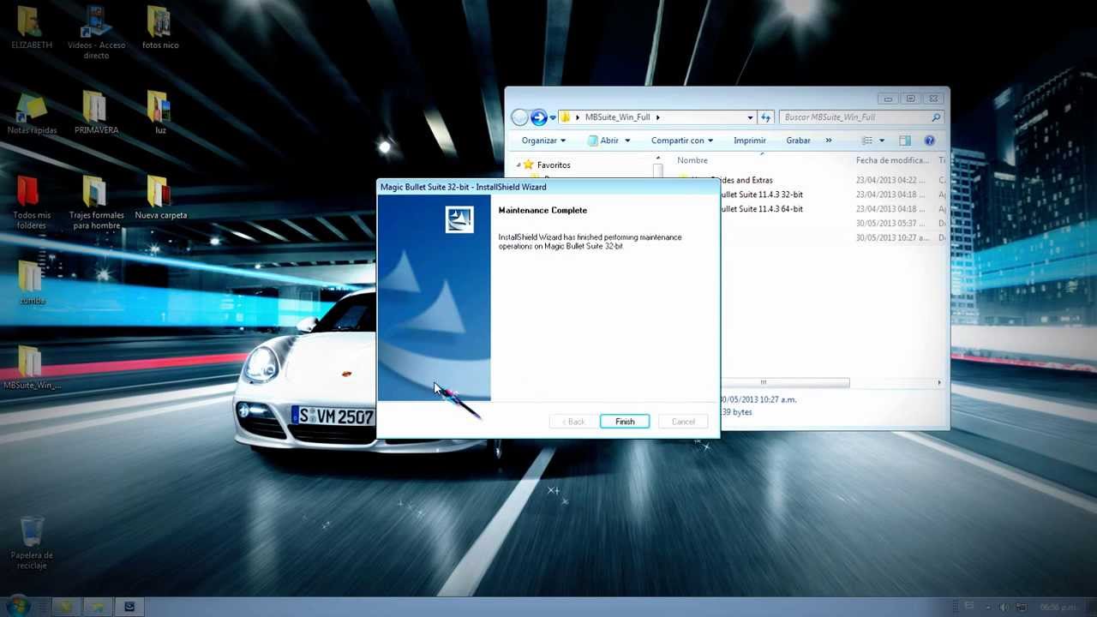
Task: Click the MBSuite_Win_Full breadcrumb segment
Action: click(x=617, y=117)
